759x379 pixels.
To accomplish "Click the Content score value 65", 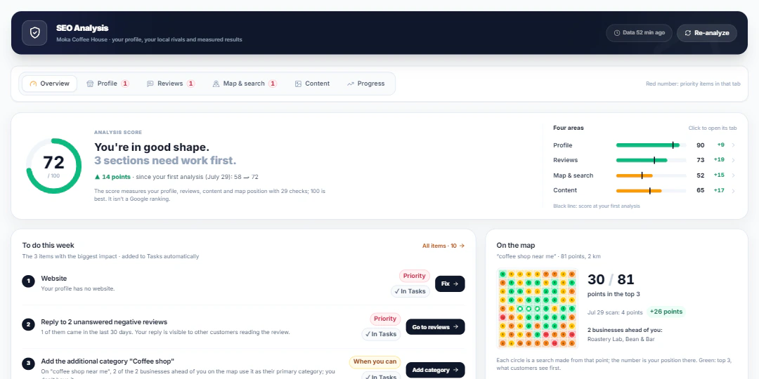I will (x=701, y=190).
